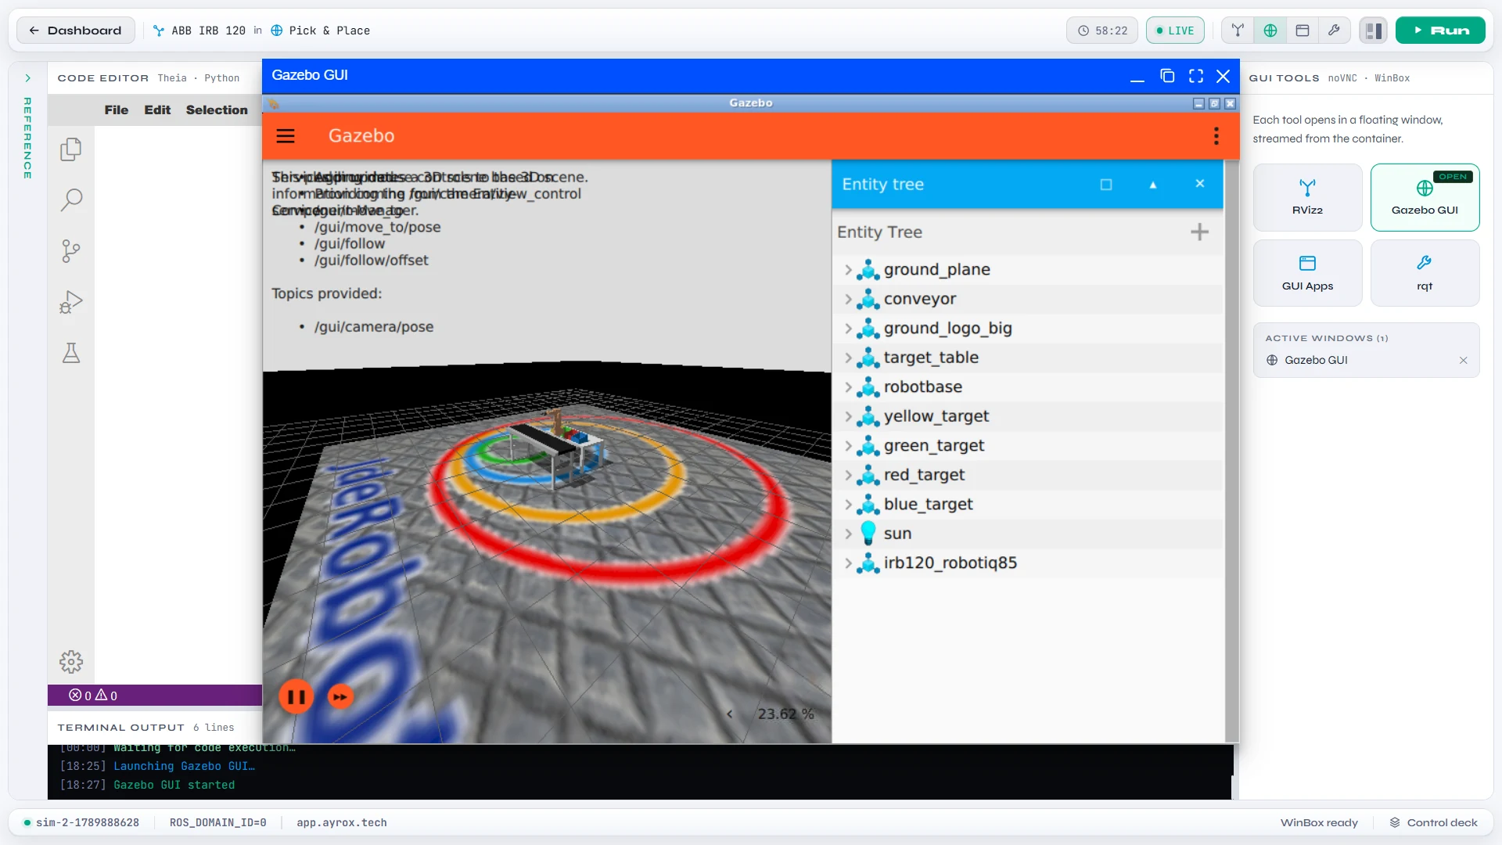The height and width of the screenshot is (845, 1502).
Task: Click the robot branch icon in top toolbar
Action: tap(1238, 31)
